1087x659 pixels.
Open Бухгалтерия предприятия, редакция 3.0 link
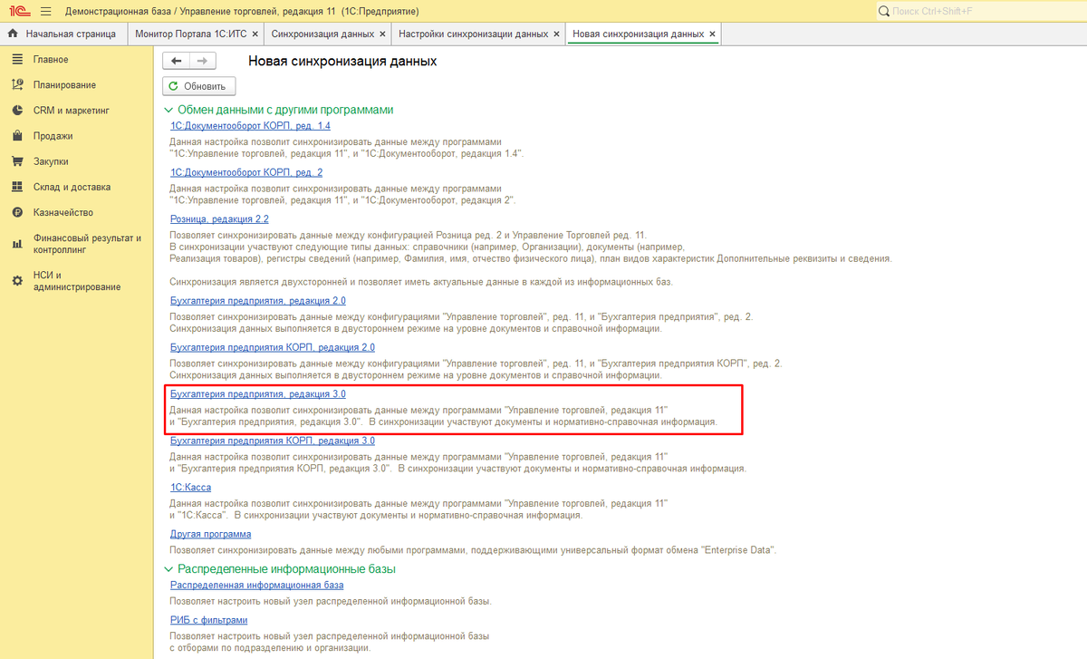coord(258,394)
